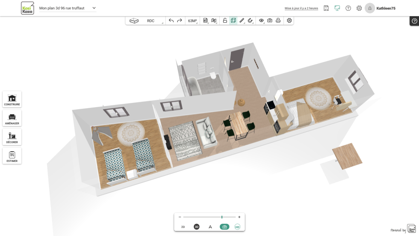Click the camera snapshot icon in top toolbar
The image size is (419, 236).
click(x=270, y=21)
